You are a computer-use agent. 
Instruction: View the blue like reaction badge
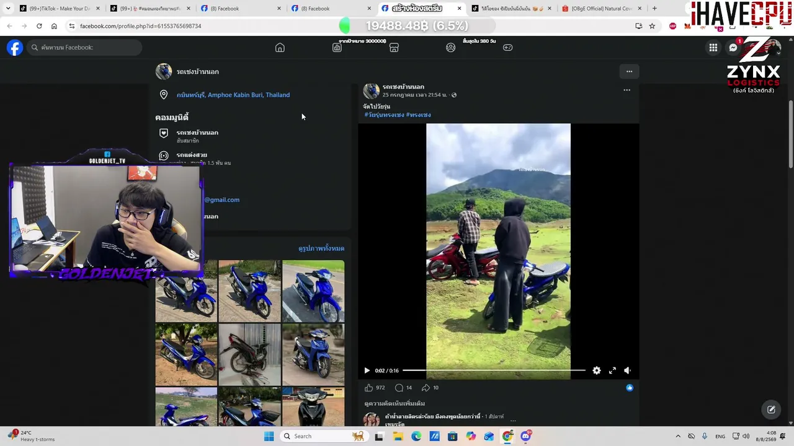click(630, 388)
